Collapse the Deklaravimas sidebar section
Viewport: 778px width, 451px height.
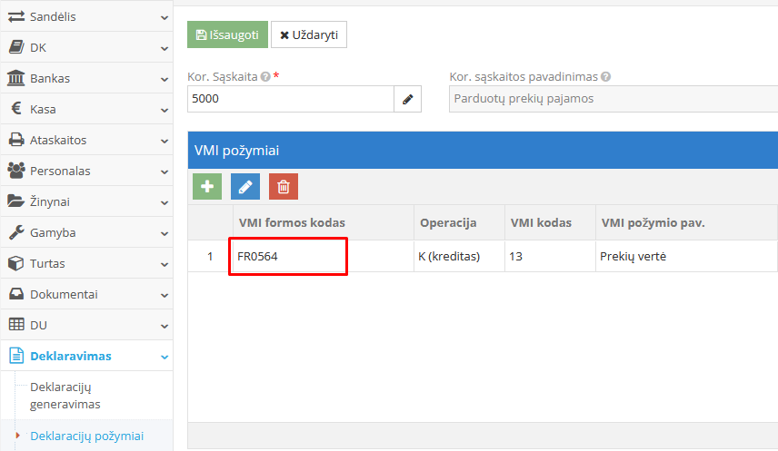[164, 357]
